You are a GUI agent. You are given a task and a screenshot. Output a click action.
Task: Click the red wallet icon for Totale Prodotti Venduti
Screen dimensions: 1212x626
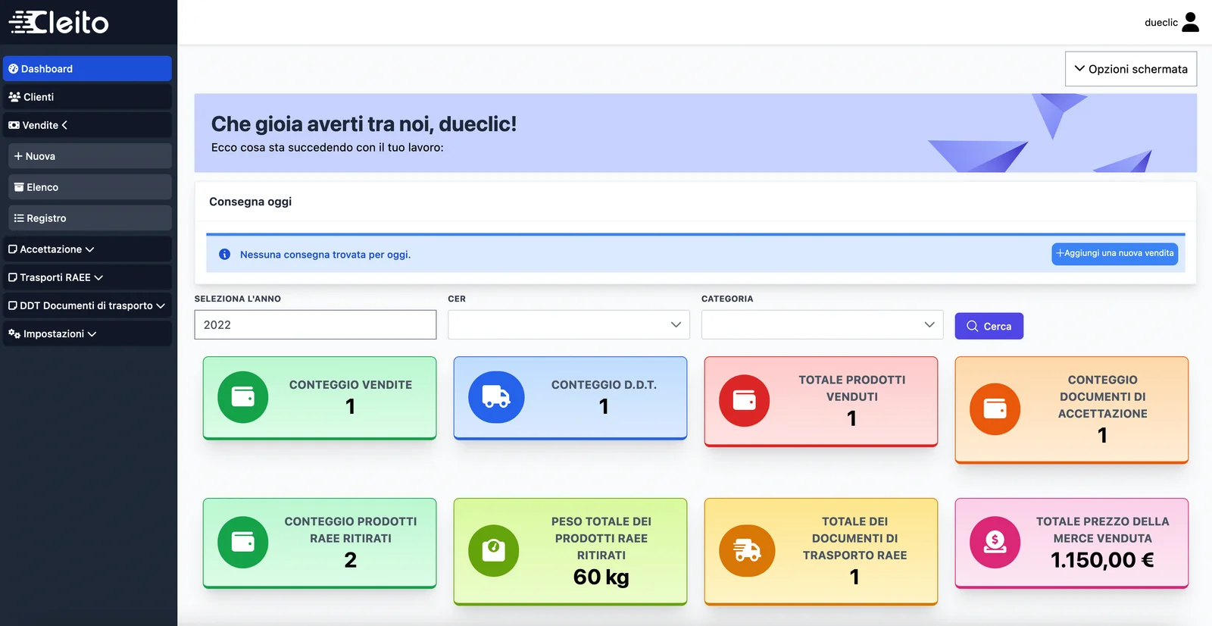pyautogui.click(x=744, y=400)
